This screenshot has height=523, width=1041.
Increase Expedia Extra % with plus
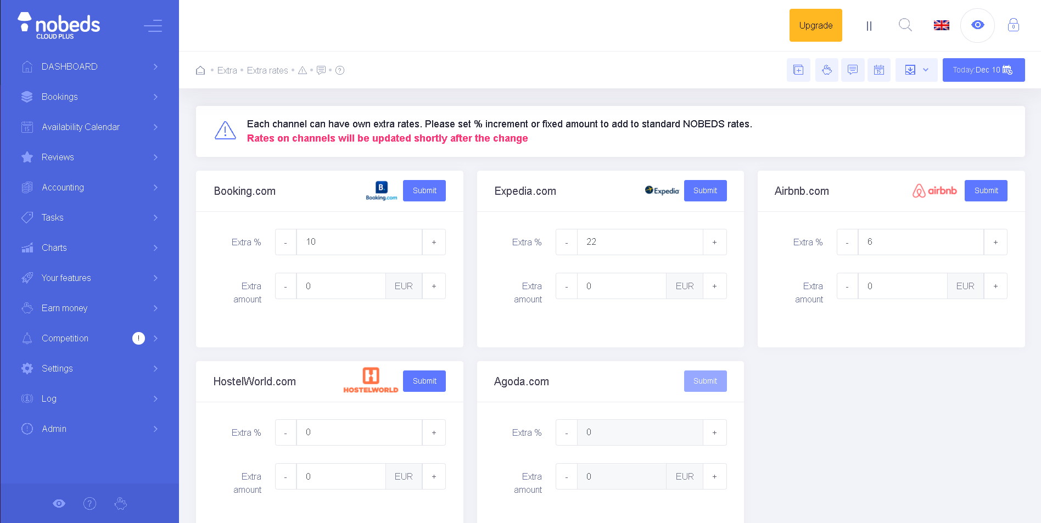(x=714, y=242)
